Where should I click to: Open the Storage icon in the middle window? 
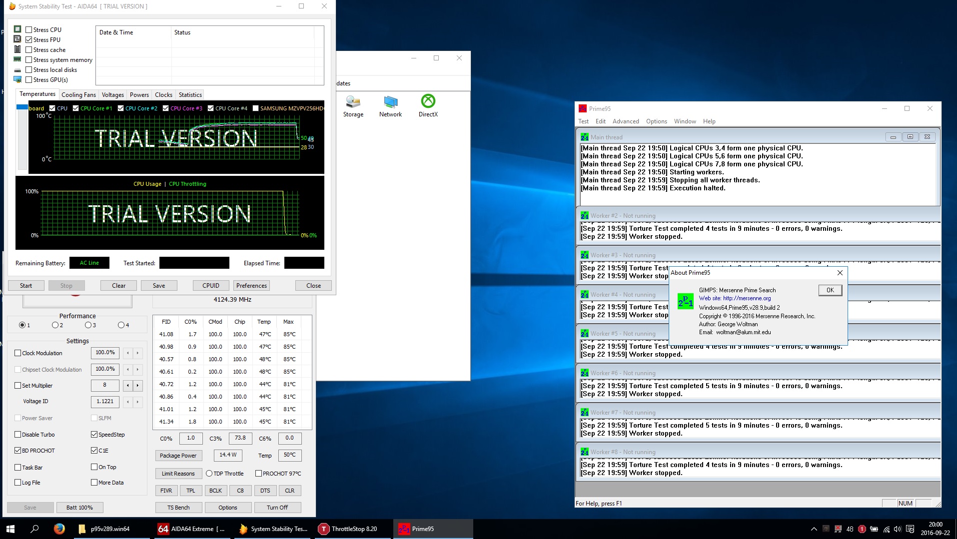(353, 106)
